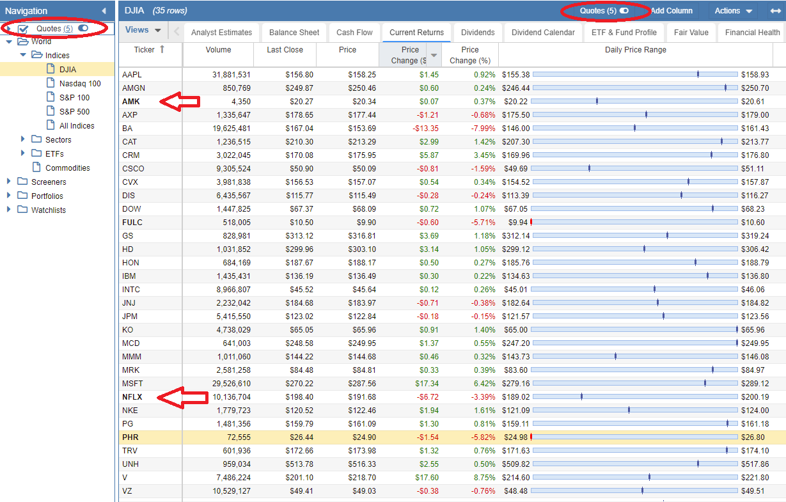Click the Price column header
Screen dimensions: 786x502
pyautogui.click(x=347, y=55)
